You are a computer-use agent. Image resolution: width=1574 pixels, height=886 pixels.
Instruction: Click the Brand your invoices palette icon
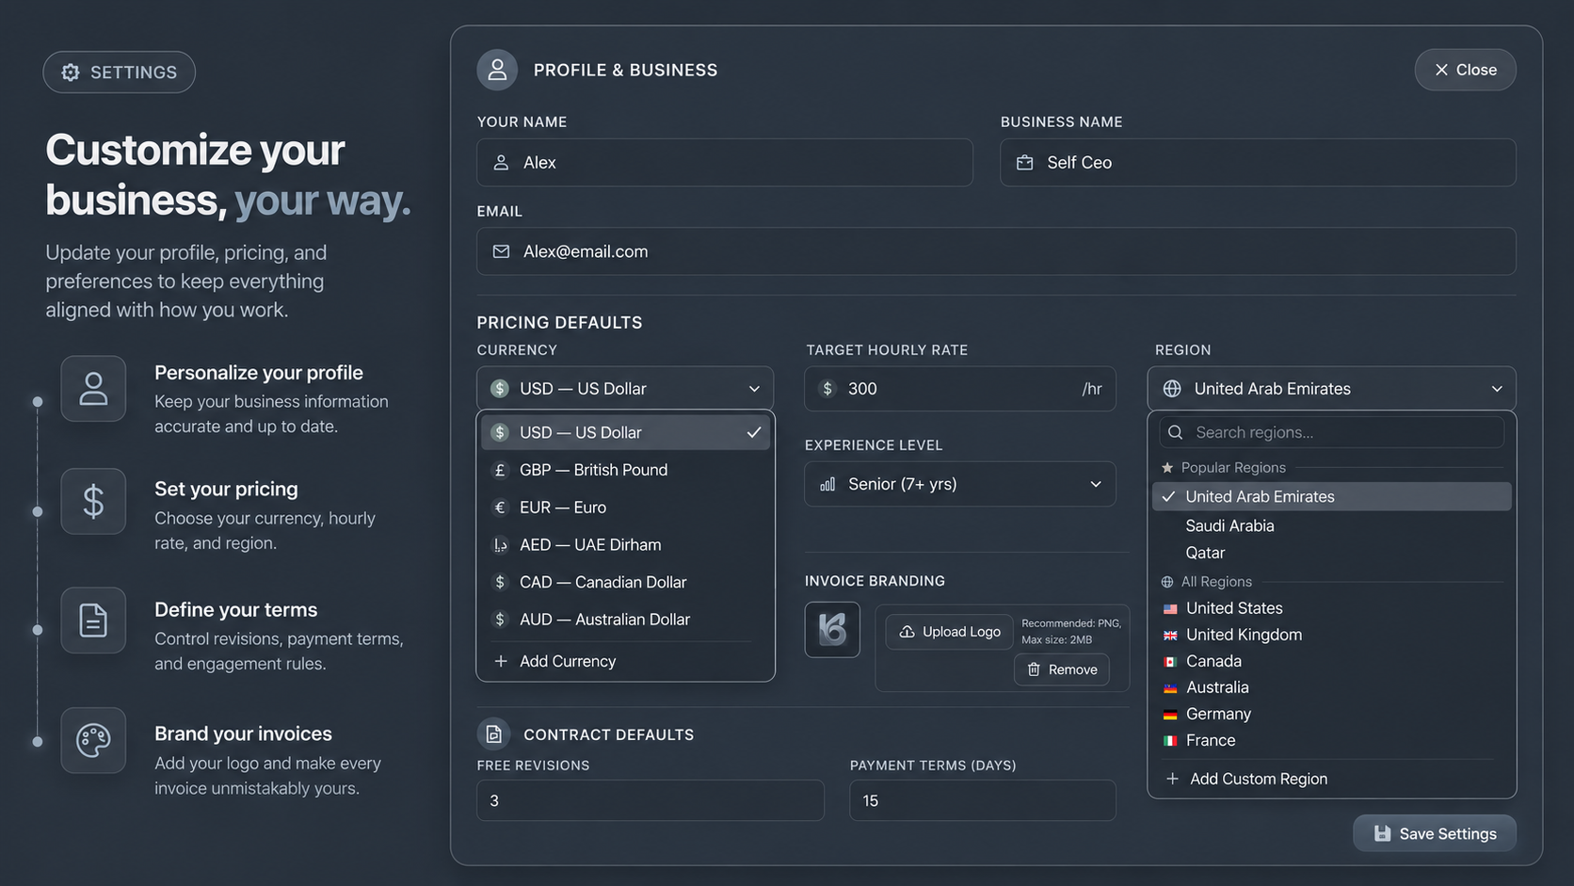click(93, 740)
